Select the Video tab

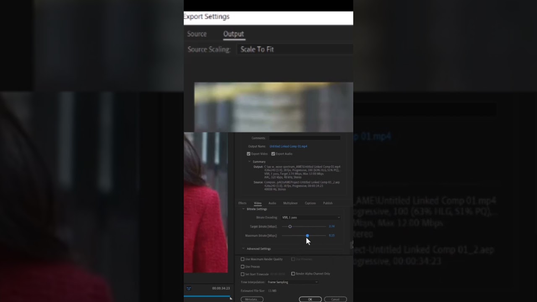pos(258,203)
